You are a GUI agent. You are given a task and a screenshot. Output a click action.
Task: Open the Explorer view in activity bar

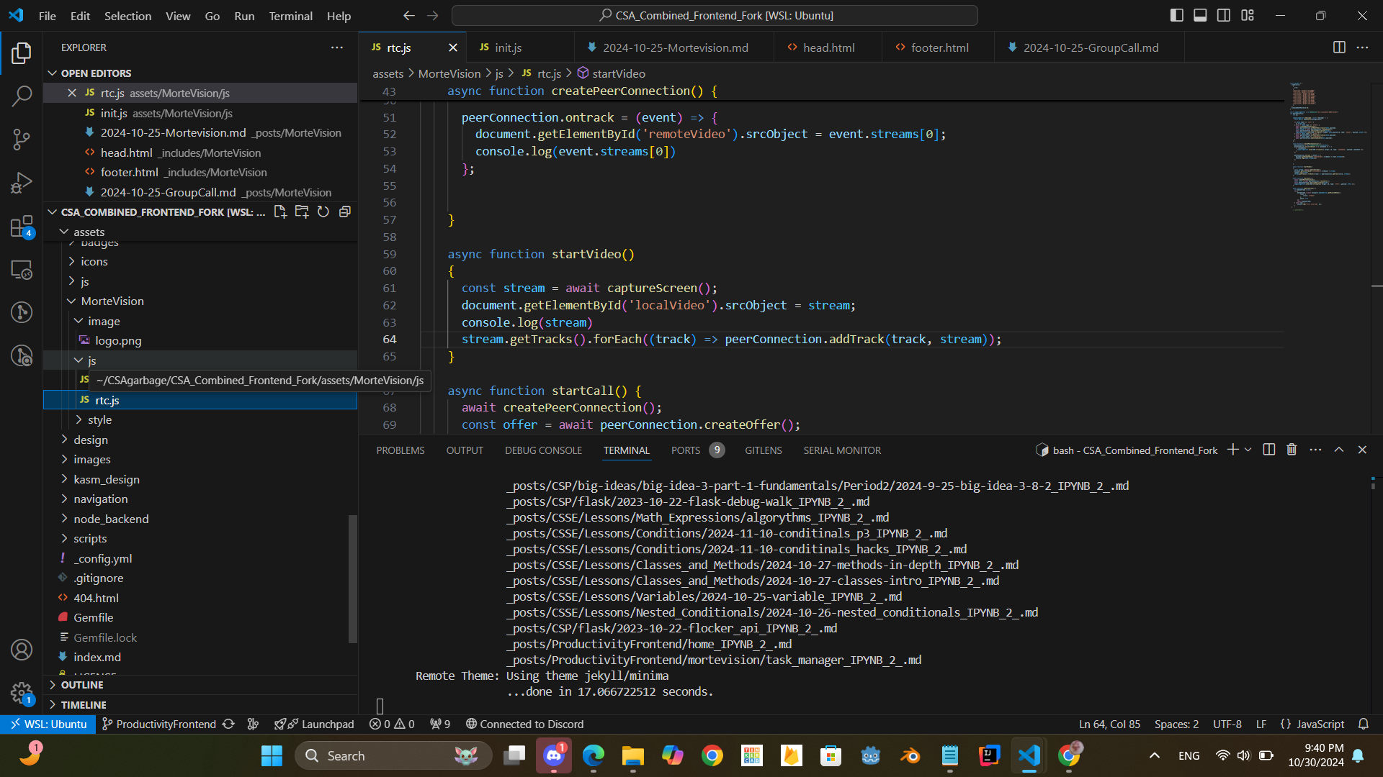pos(22,53)
